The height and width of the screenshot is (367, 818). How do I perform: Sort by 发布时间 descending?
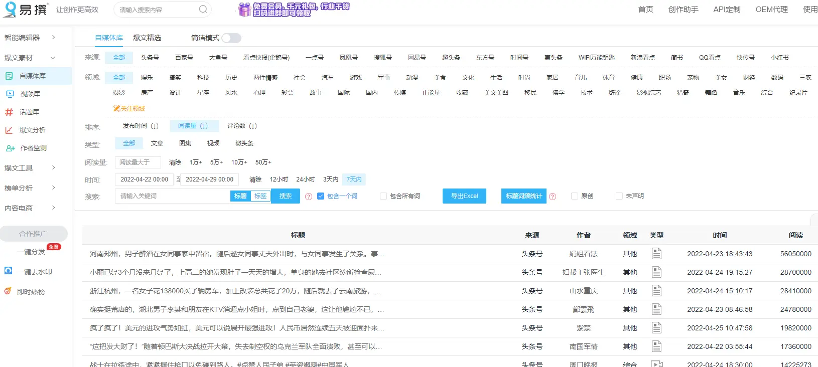click(x=141, y=126)
